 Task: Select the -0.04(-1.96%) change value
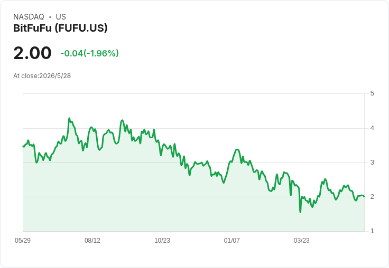pyautogui.click(x=89, y=53)
